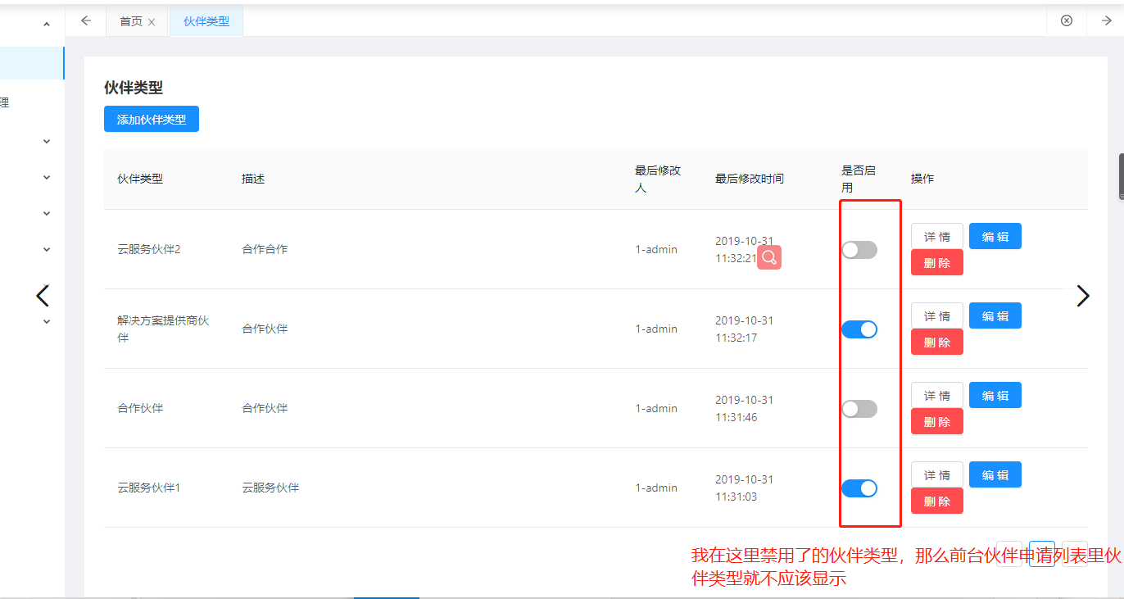Open 详情 for 云服务伙伴1
Screen dimensions: 1124x599
937,475
